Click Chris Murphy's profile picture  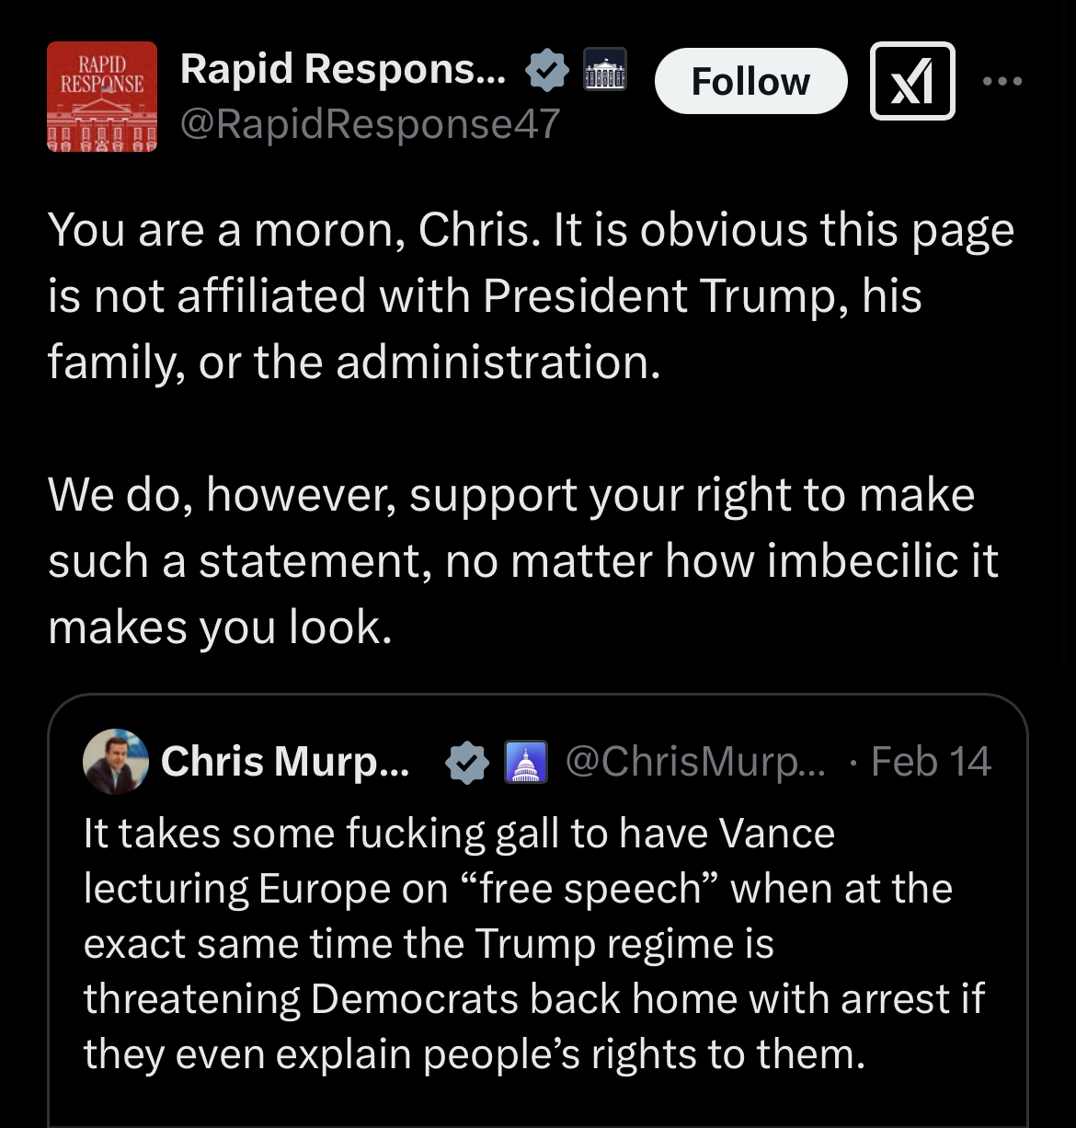tap(116, 762)
